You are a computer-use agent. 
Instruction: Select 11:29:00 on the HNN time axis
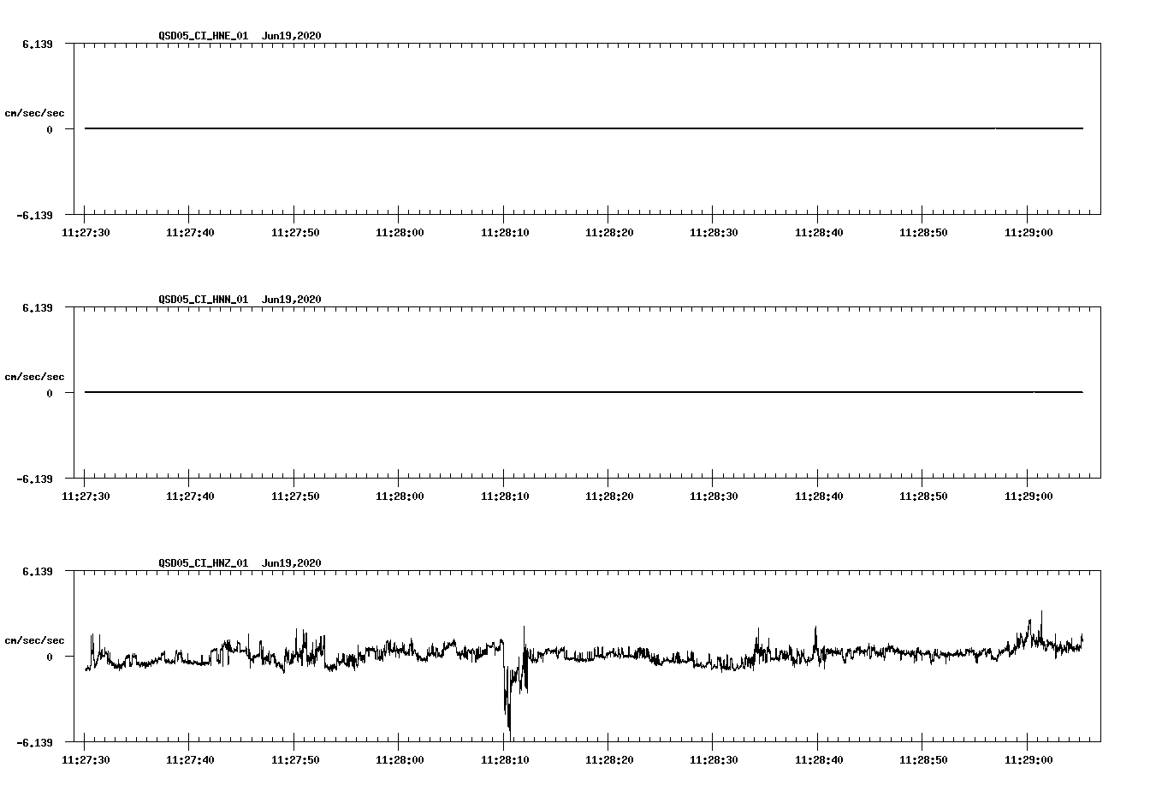[1029, 497]
